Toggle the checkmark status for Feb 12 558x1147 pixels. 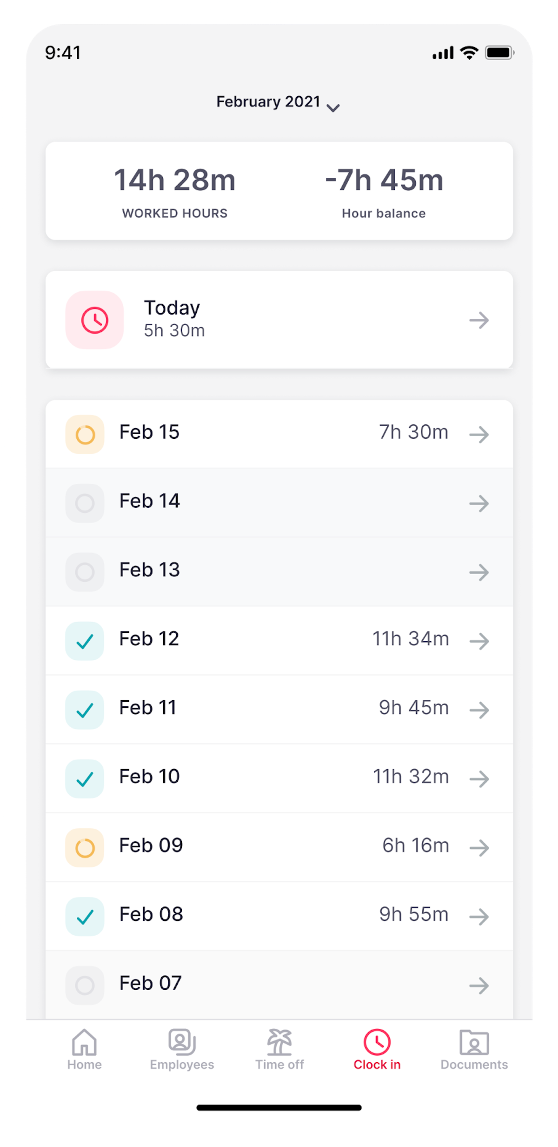coord(85,641)
